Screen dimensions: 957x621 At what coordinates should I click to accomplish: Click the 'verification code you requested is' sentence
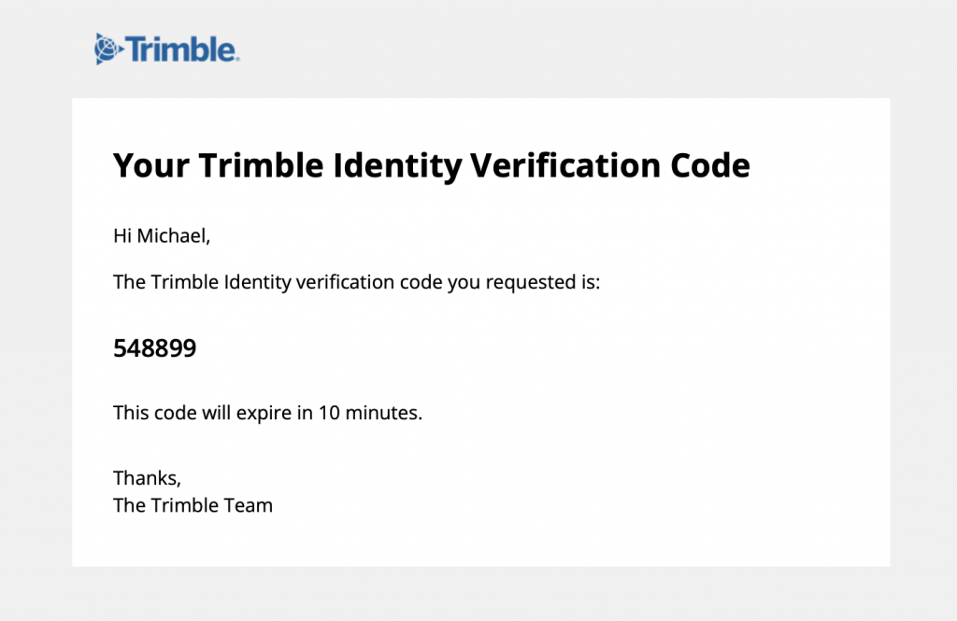coord(357,282)
